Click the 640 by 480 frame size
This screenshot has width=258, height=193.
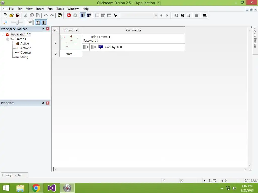coord(114,47)
